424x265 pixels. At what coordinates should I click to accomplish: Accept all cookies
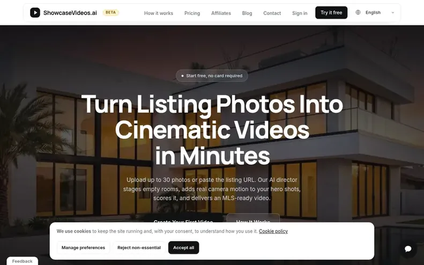183,247
